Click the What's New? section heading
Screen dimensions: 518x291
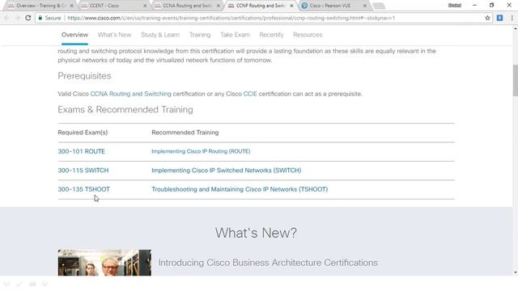[256, 233]
